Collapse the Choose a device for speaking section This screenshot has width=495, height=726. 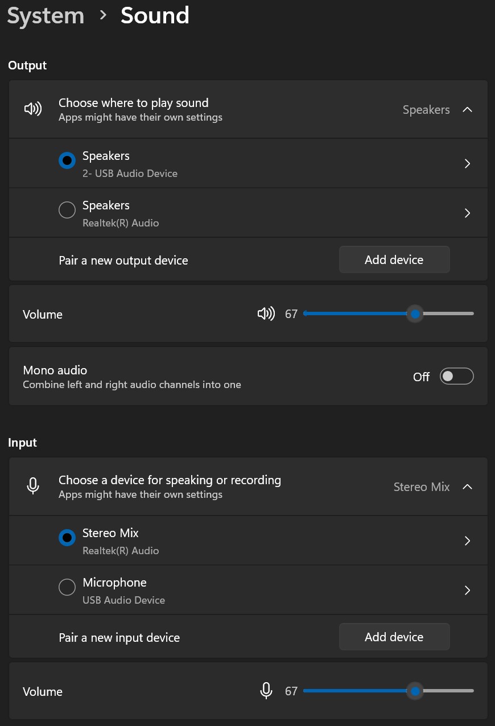pos(468,486)
